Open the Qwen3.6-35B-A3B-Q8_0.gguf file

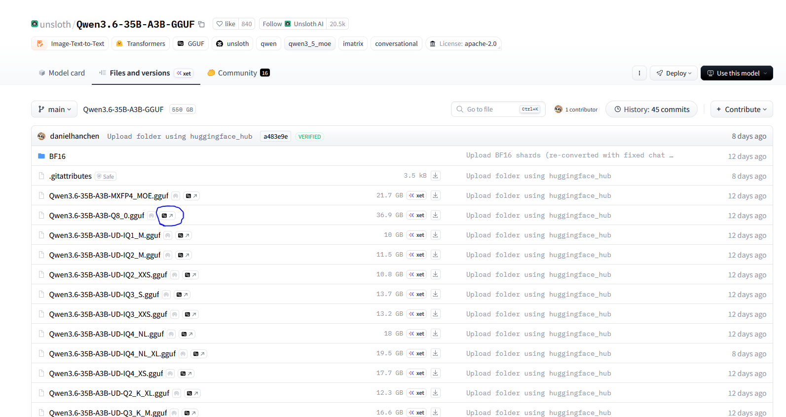pyautogui.click(x=97, y=215)
